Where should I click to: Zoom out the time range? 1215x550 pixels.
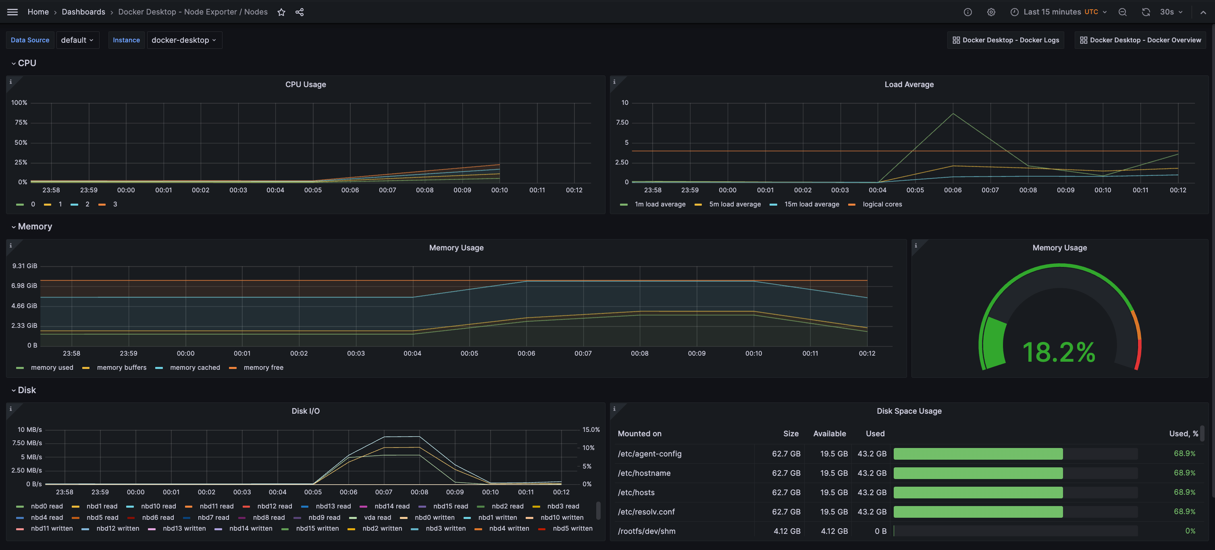click(x=1123, y=12)
